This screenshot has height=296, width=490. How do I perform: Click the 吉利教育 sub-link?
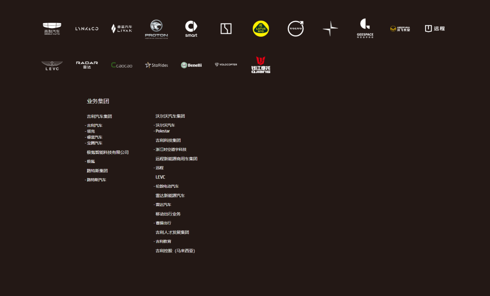tap(163, 242)
